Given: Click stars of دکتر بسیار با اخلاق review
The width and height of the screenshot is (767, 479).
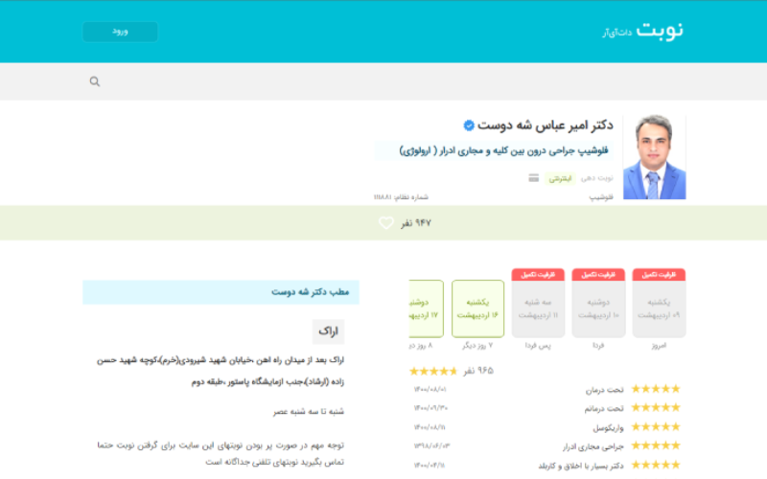Looking at the screenshot, I should (656, 465).
